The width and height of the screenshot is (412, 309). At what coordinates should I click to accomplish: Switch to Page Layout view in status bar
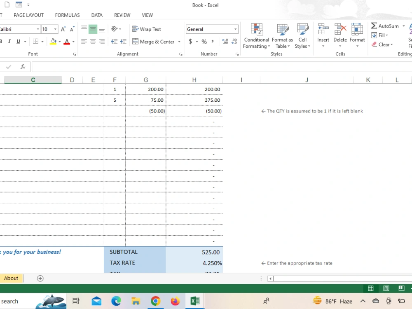(386, 288)
